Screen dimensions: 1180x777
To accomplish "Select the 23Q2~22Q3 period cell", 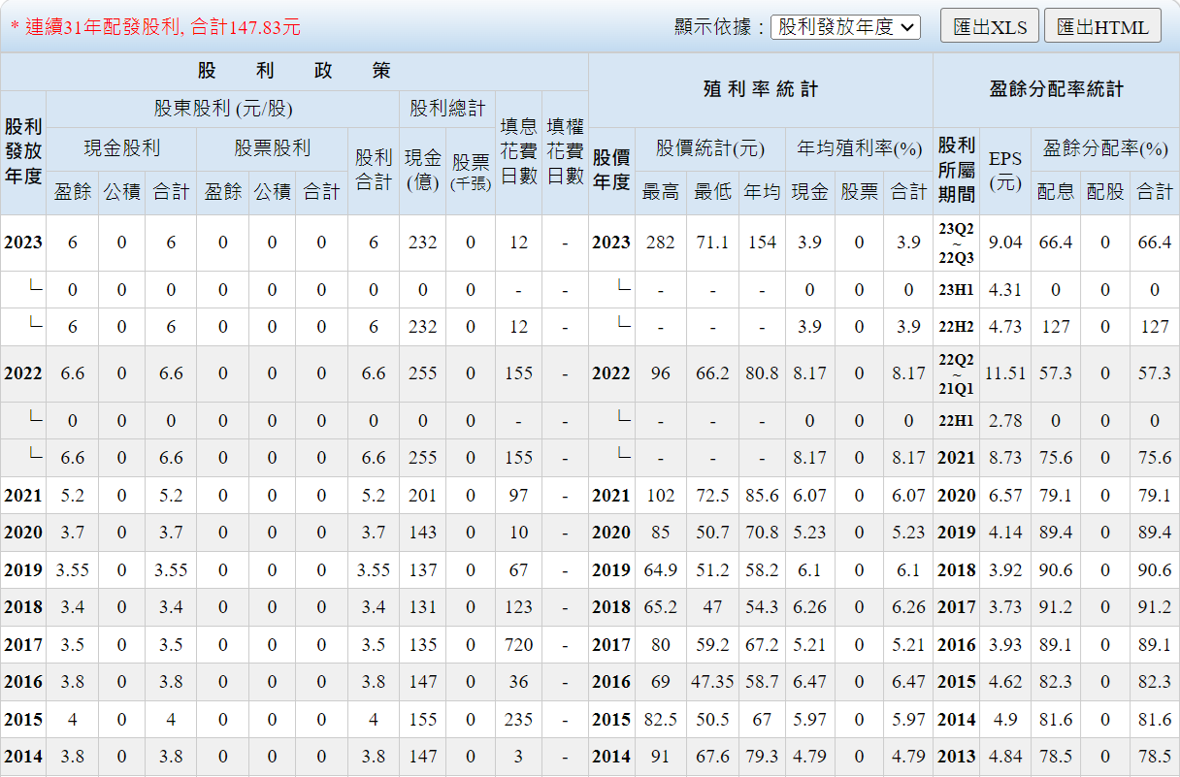I will click(x=956, y=243).
